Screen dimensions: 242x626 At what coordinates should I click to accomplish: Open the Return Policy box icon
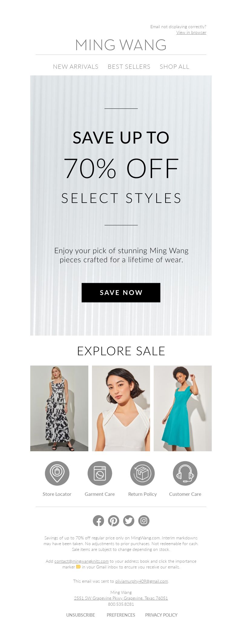tap(142, 473)
